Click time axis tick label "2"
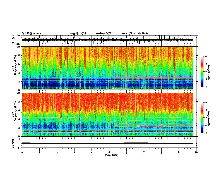Viewport: 221px width, 171px height. pos(57,153)
